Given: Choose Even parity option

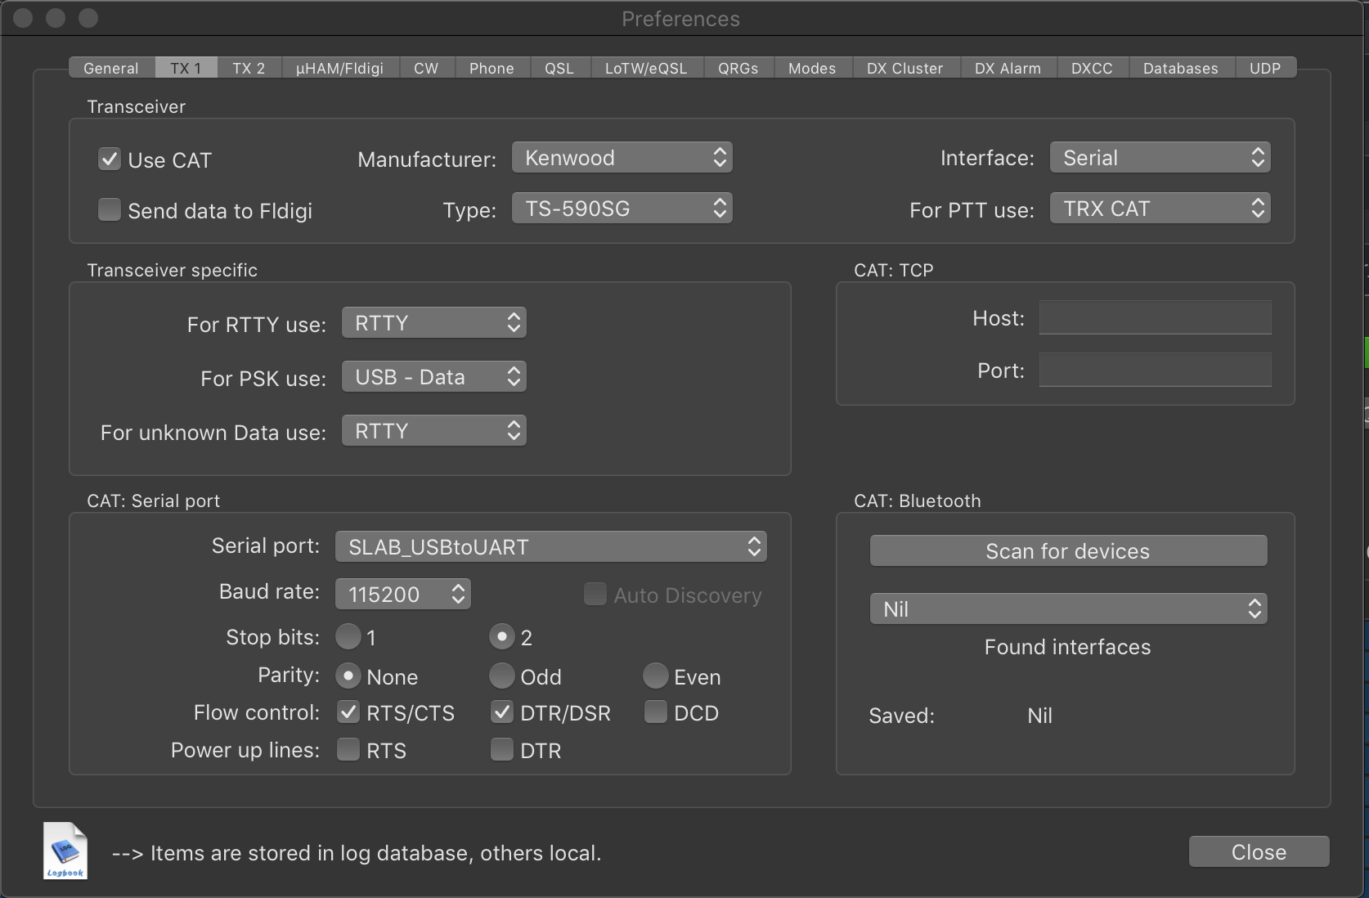Looking at the screenshot, I should click(655, 676).
